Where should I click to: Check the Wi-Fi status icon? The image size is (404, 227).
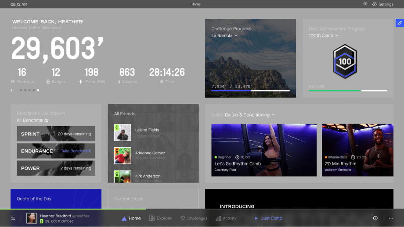coord(365,4)
